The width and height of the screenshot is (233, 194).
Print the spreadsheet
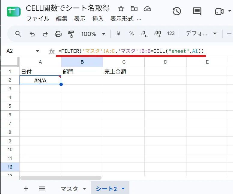click(x=58, y=34)
